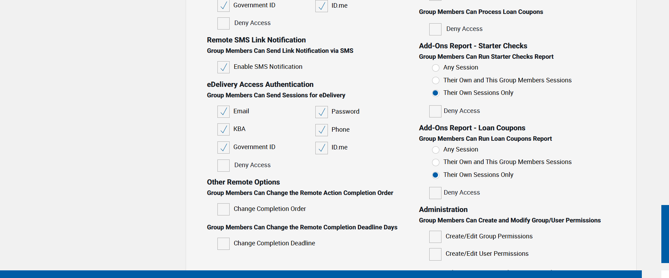Check Deny Access under Starter Checks Report

pos(435,111)
